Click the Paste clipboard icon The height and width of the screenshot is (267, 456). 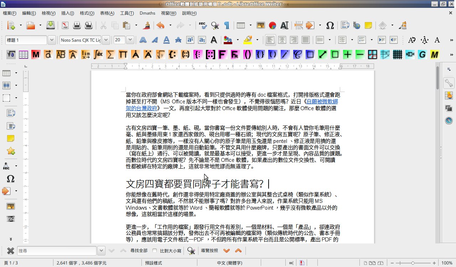[126, 25]
